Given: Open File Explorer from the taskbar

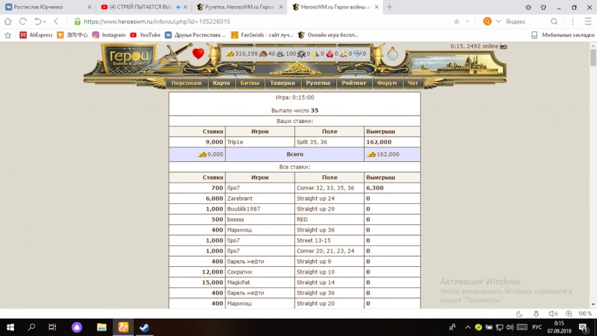Looking at the screenshot, I should tap(101, 327).
